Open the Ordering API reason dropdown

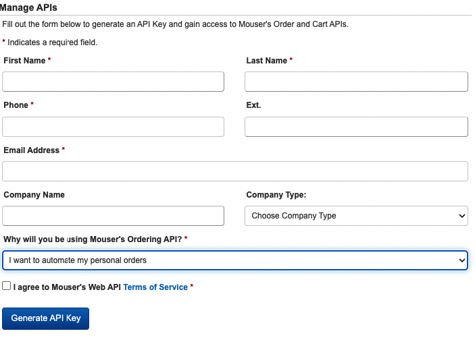235,260
